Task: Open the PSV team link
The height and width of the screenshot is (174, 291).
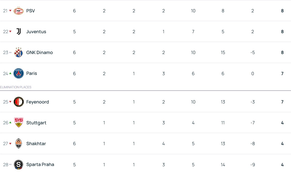Action: coord(30,11)
